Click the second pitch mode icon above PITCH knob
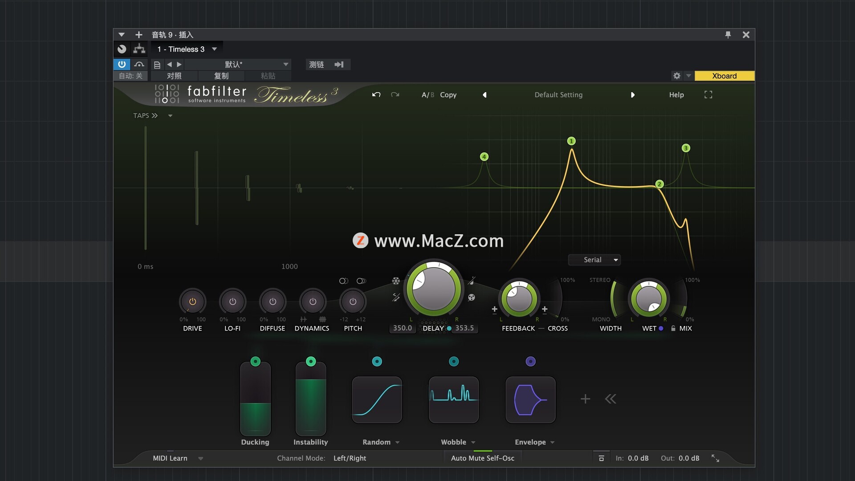Viewport: 855px width, 481px height. point(361,281)
